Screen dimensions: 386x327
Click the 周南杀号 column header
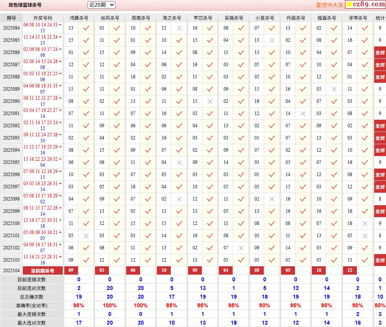[x=141, y=18]
